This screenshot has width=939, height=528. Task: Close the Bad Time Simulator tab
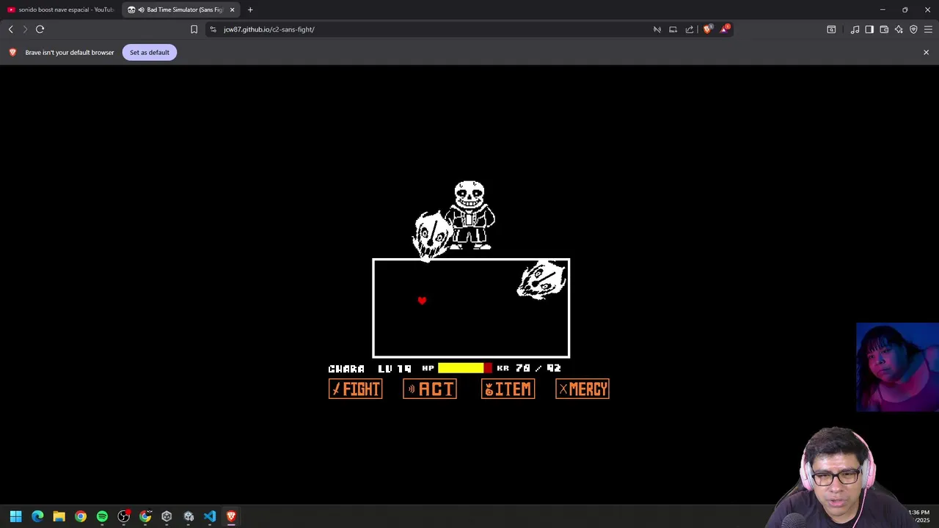pos(232,10)
